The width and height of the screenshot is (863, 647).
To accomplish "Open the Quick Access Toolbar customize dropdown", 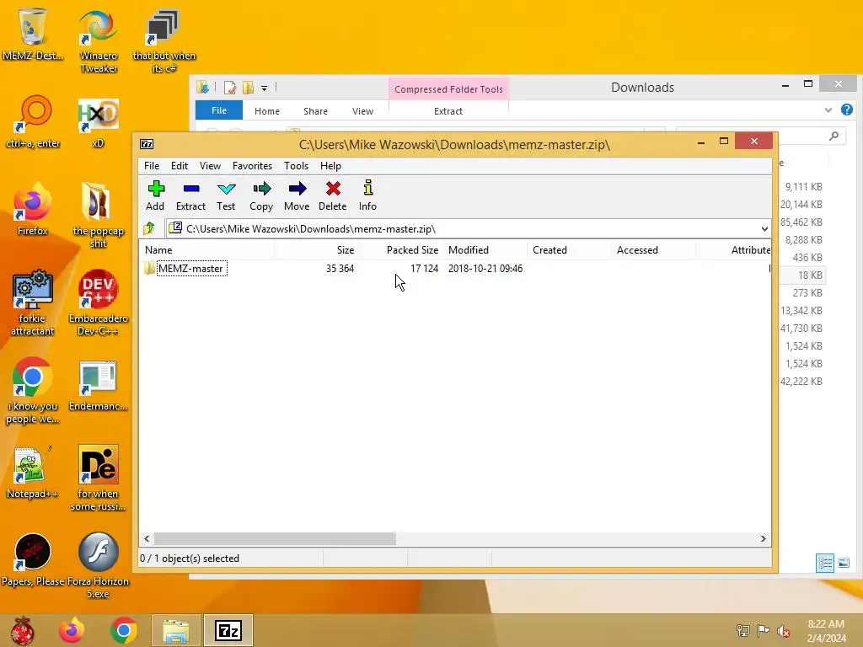I will pyautogui.click(x=264, y=88).
